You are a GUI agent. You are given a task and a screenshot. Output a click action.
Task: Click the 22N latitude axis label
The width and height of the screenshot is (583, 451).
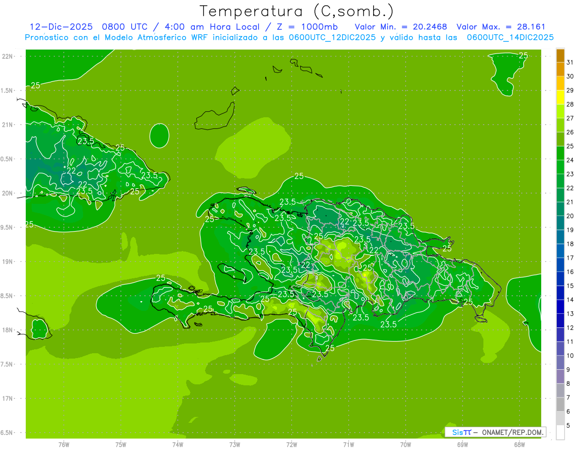(x=8, y=56)
